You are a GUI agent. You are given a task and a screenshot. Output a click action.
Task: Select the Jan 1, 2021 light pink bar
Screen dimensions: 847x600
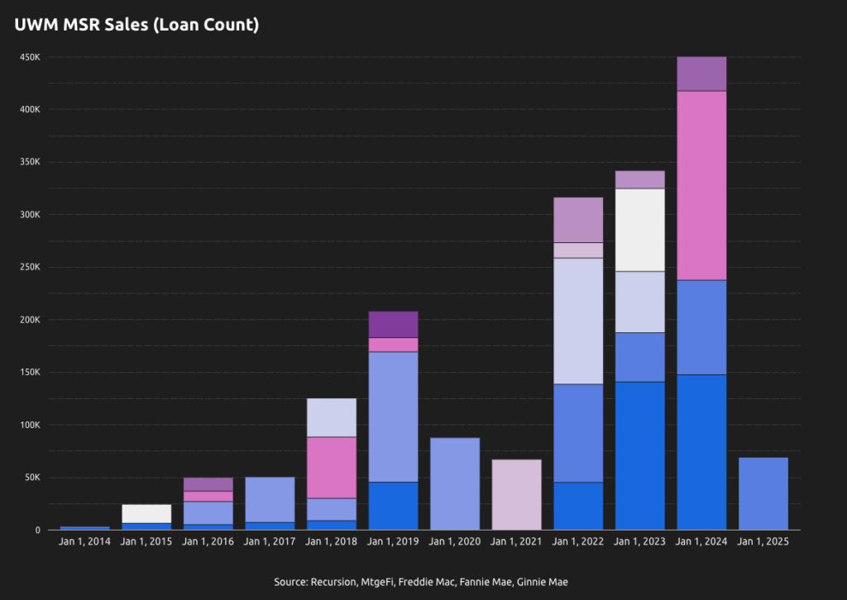[x=516, y=494]
